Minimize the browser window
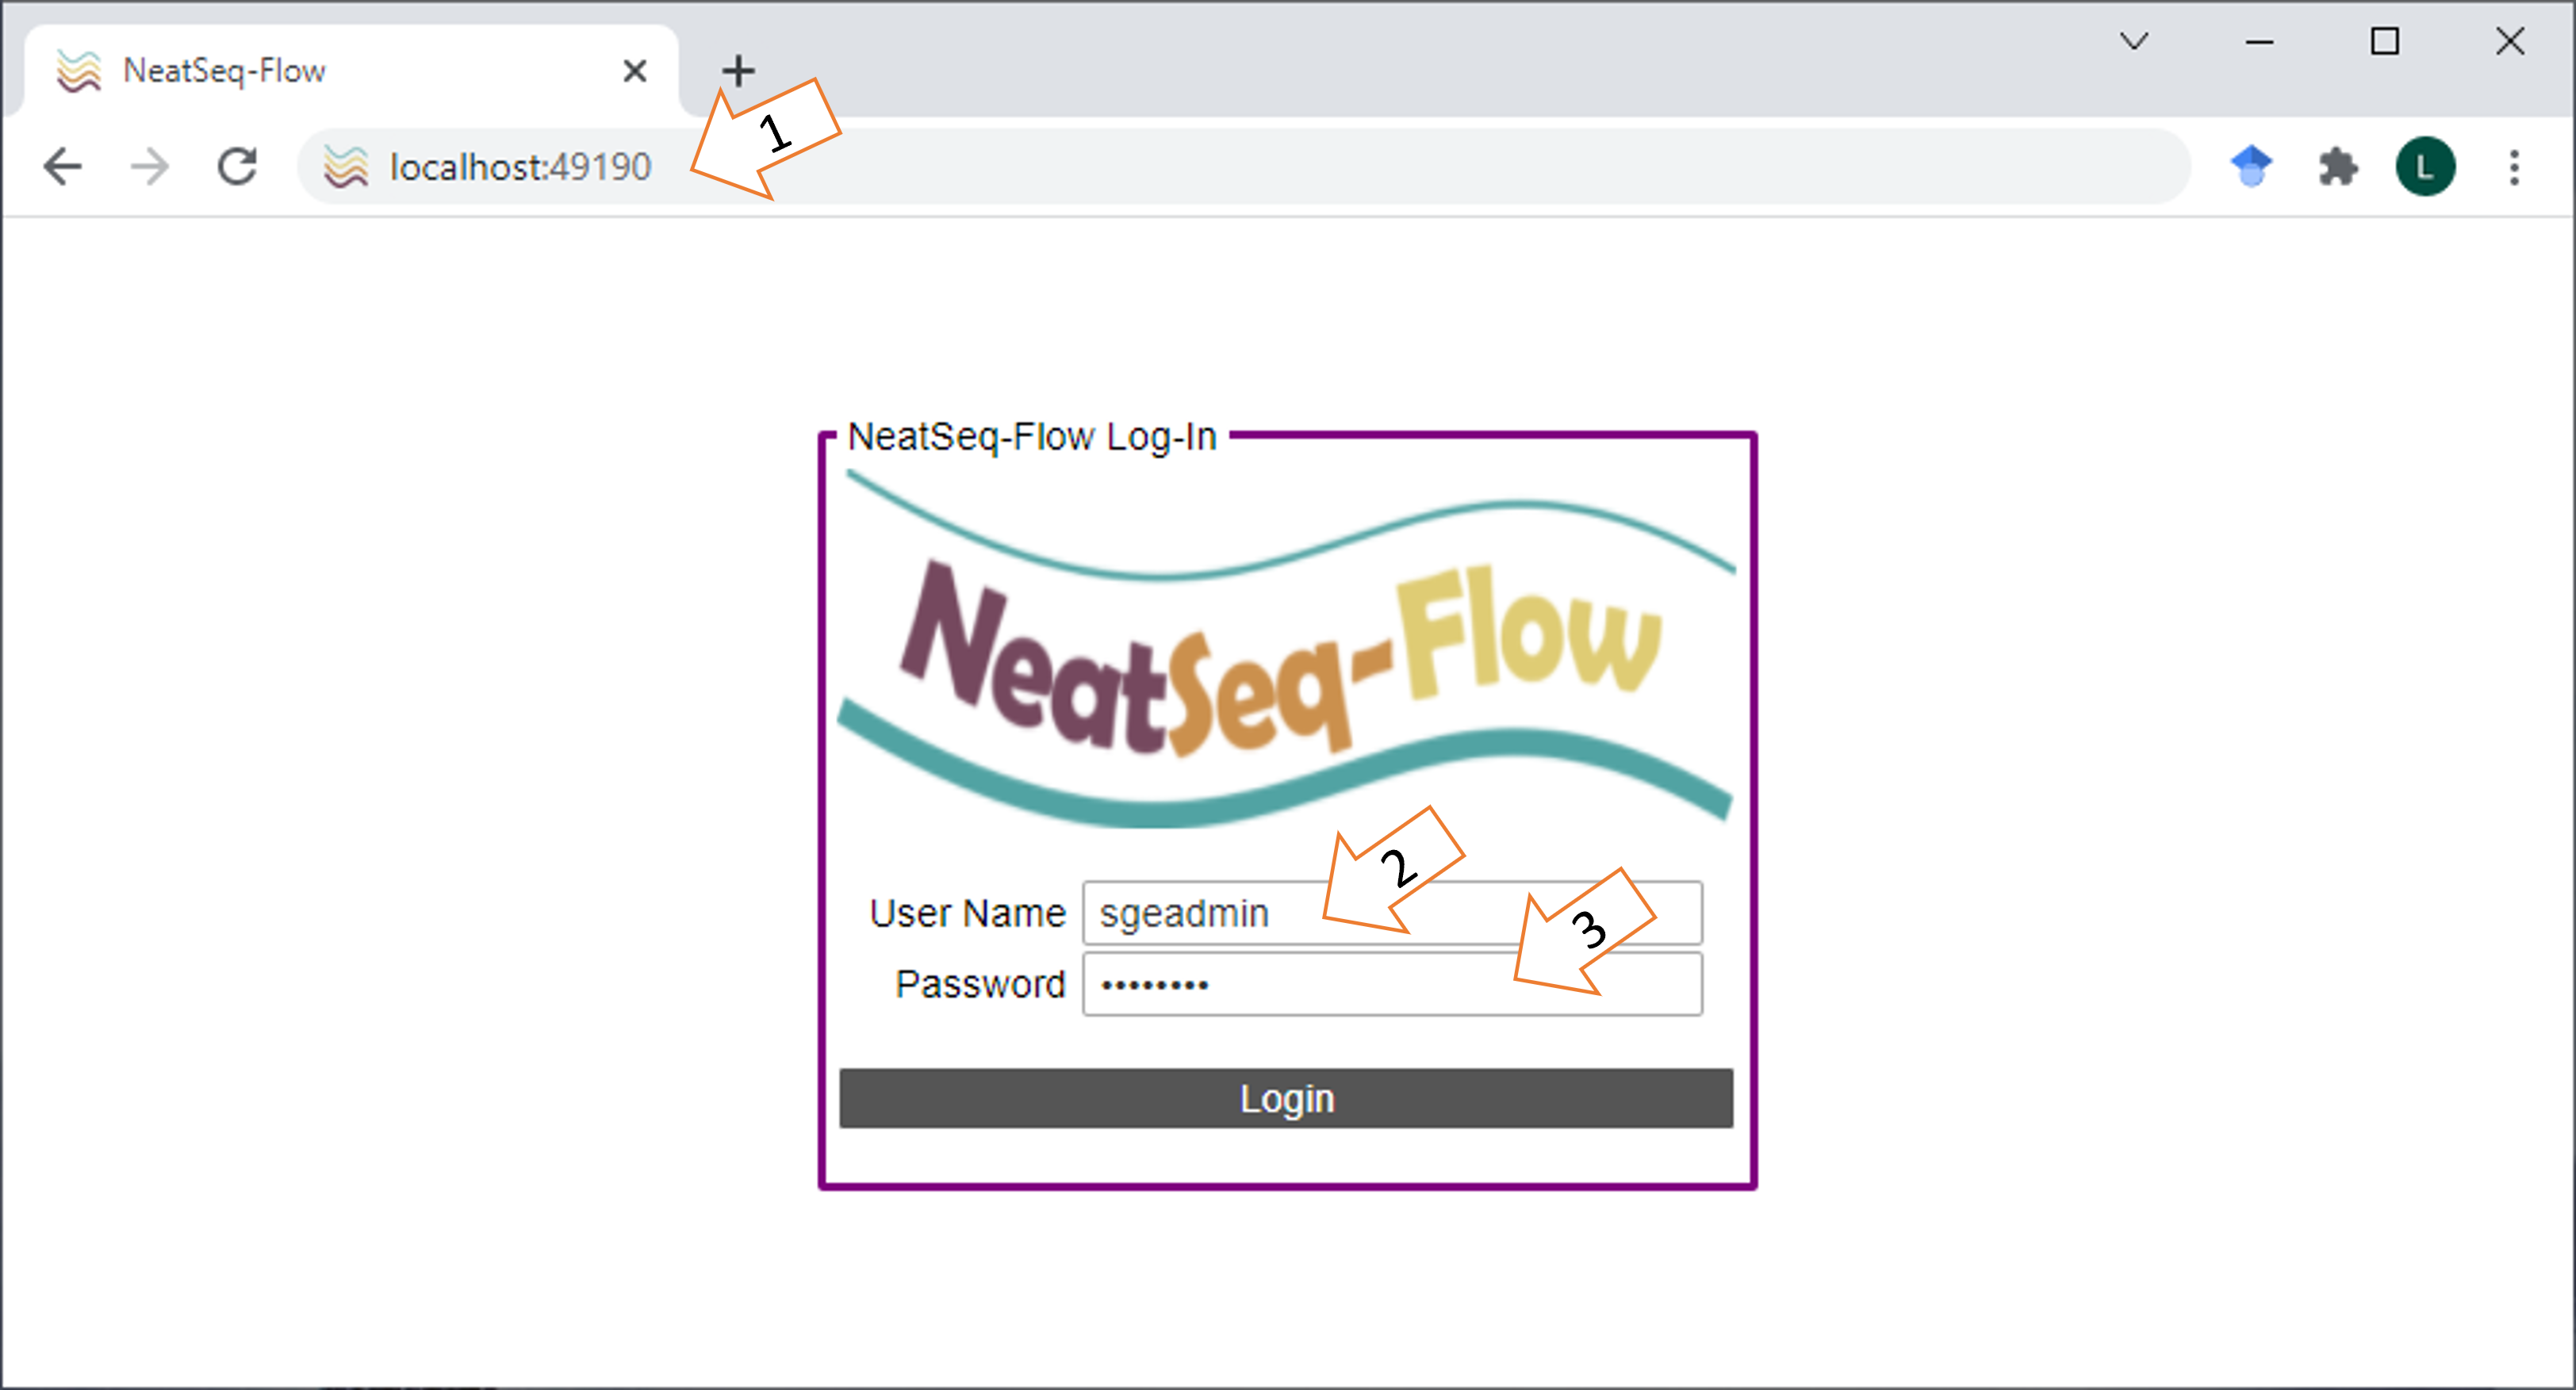2576x1390 pixels. click(2260, 41)
